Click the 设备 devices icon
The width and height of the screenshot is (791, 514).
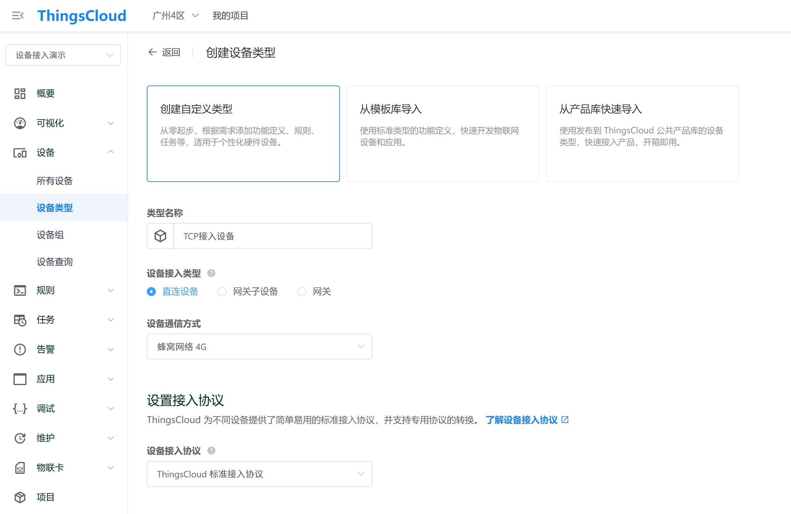20,153
